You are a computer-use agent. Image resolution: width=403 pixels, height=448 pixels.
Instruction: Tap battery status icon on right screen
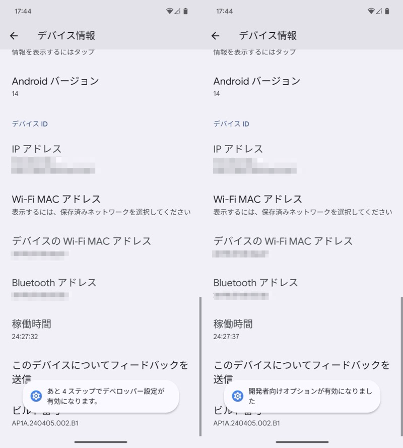387,11
